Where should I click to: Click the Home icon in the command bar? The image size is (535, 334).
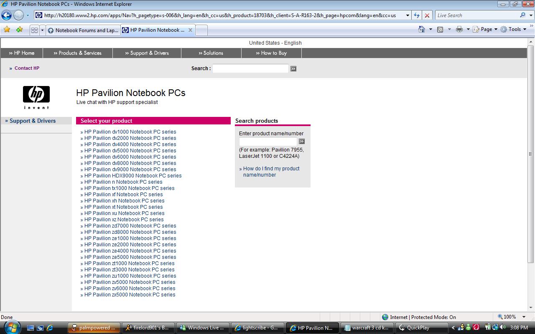pyautogui.click(x=422, y=29)
